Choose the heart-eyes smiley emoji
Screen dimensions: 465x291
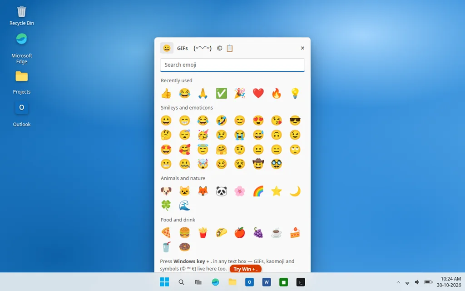[x=258, y=120]
